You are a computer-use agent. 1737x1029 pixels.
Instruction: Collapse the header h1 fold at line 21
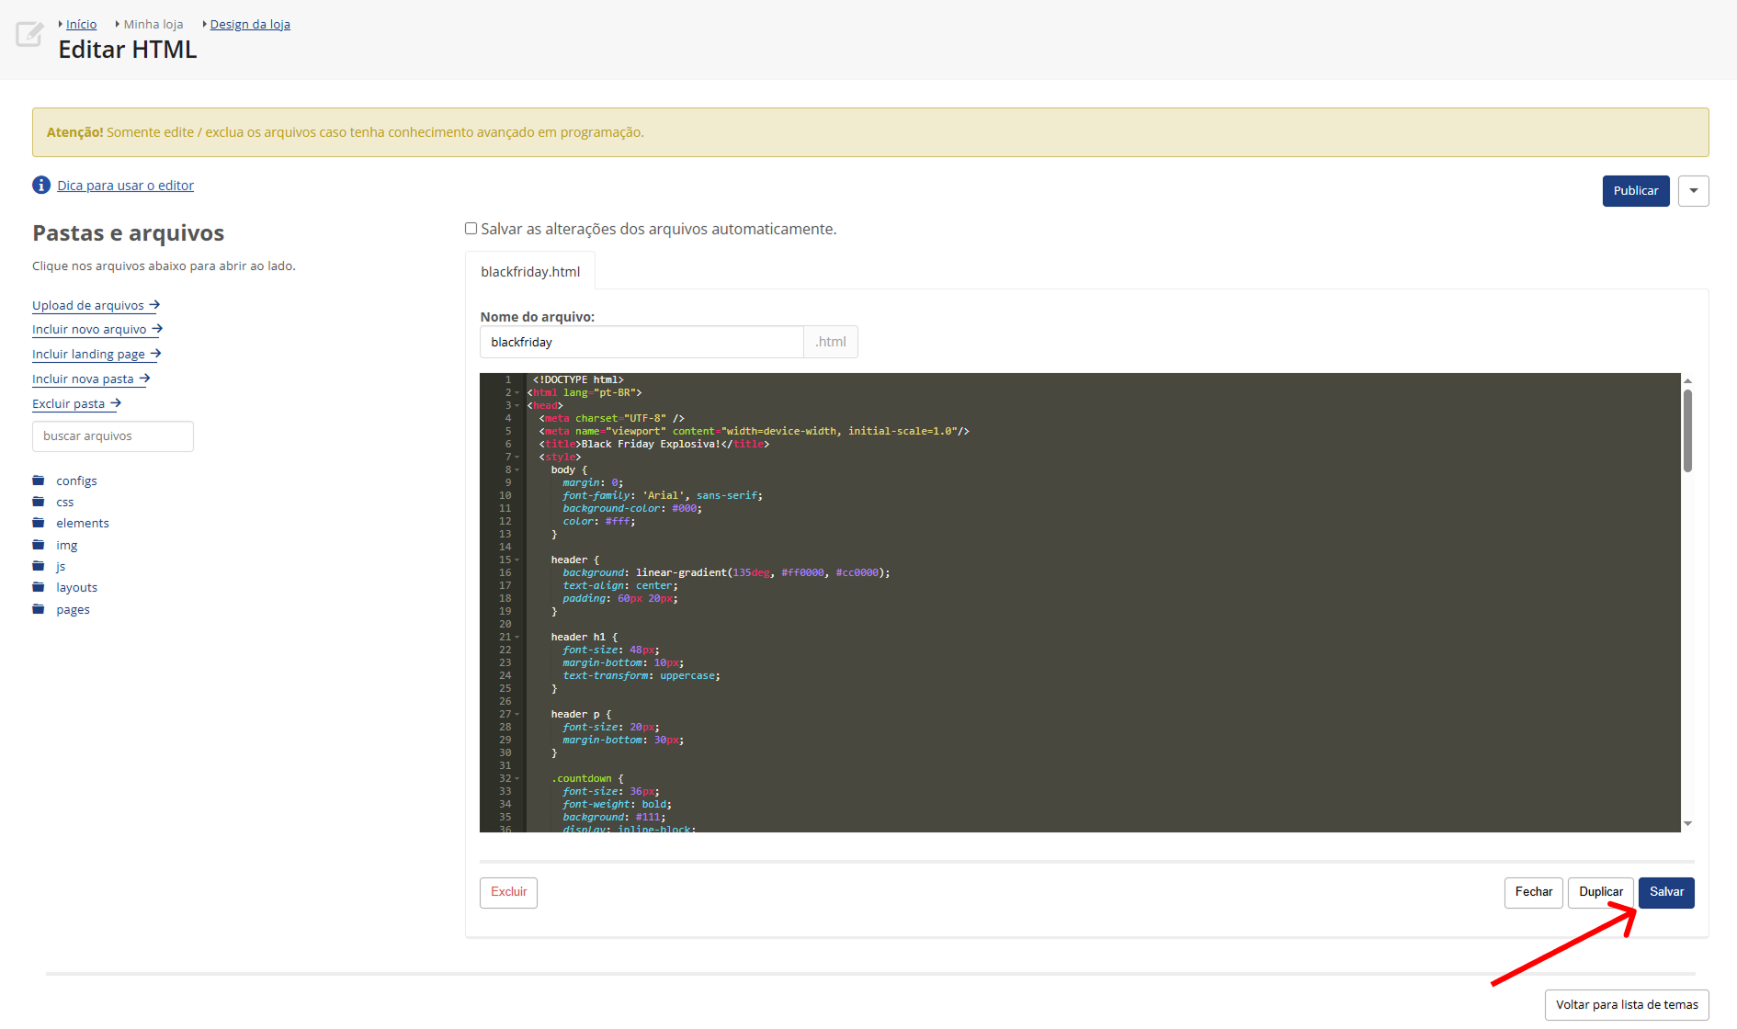(x=517, y=638)
